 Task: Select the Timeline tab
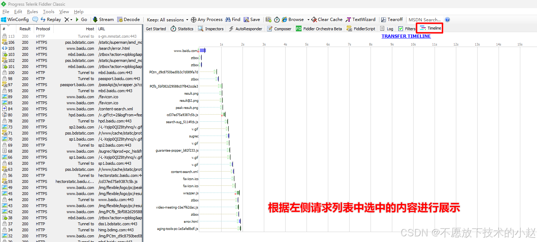coord(430,28)
